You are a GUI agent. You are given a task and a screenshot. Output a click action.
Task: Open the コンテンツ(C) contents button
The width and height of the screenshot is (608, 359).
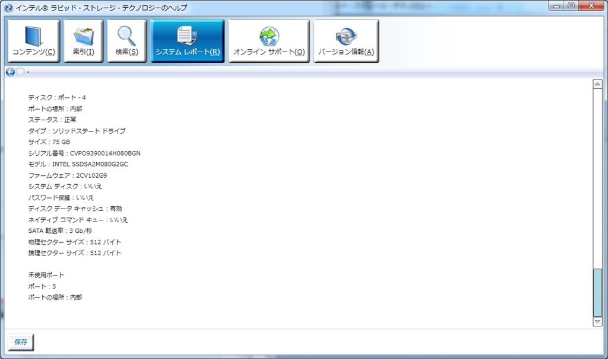pyautogui.click(x=34, y=41)
